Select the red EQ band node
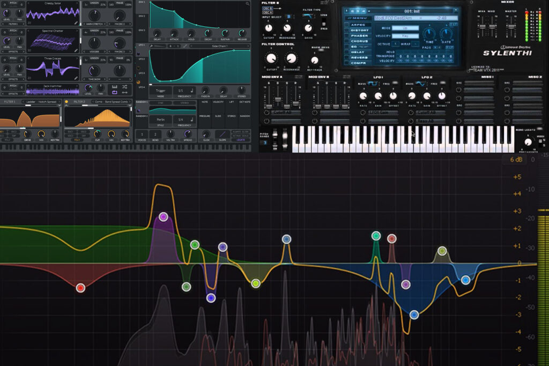Image resolution: width=549 pixels, height=366 pixels. (80, 288)
